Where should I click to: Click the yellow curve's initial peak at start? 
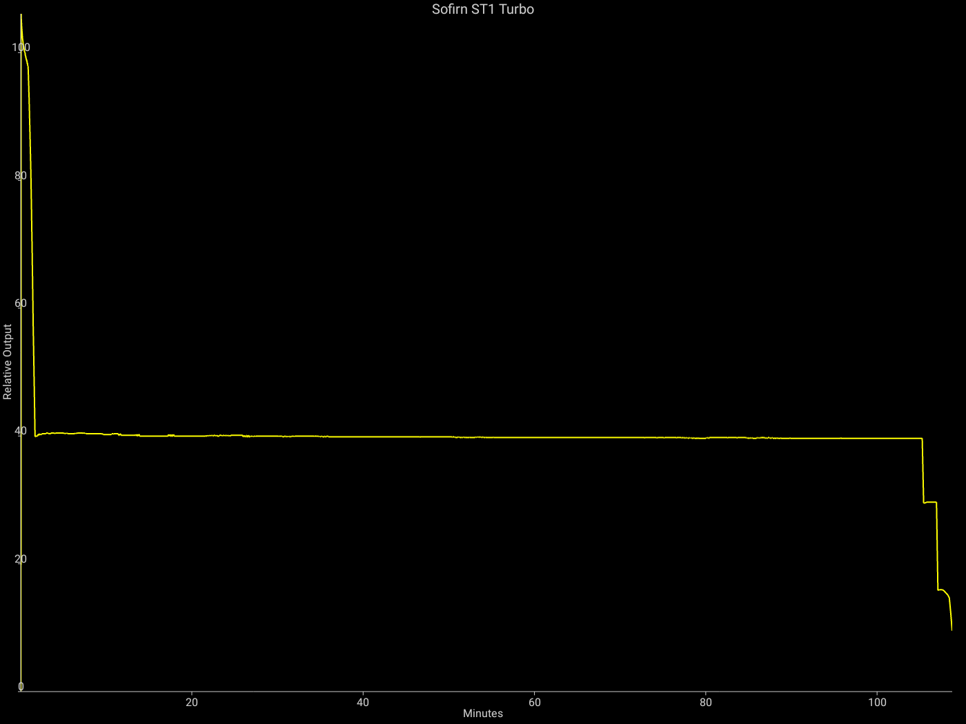coord(21,15)
